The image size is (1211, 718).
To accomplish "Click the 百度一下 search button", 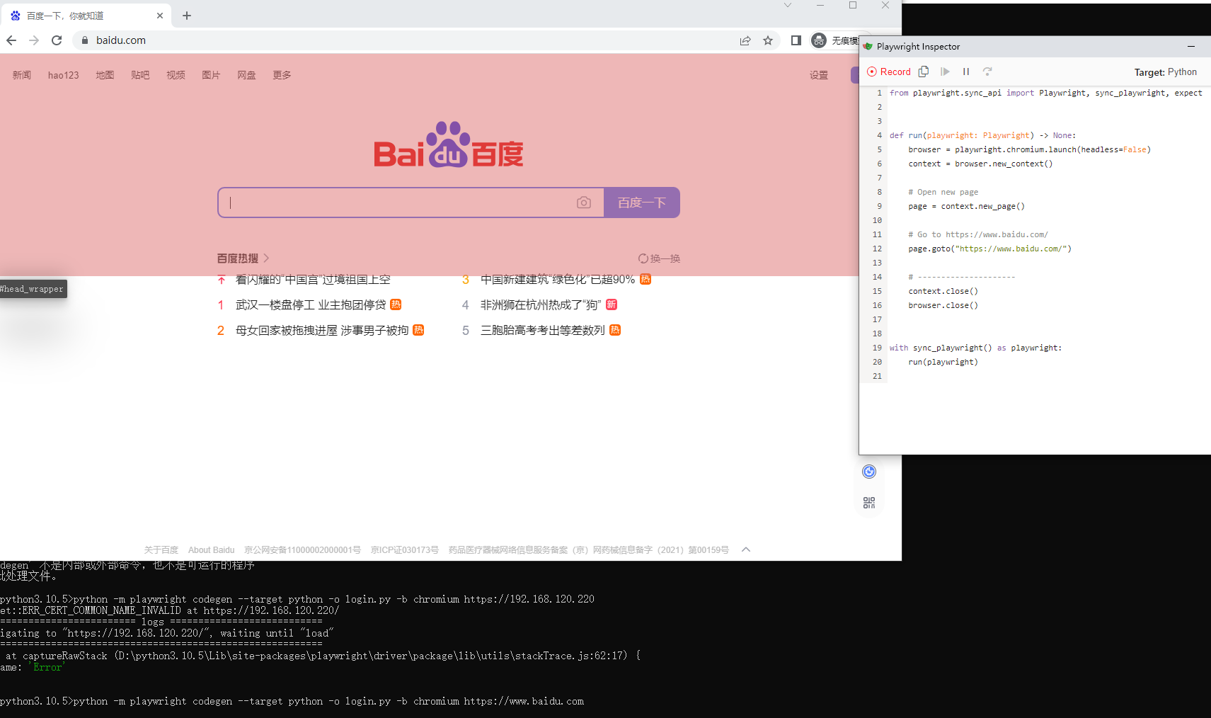I will point(642,203).
